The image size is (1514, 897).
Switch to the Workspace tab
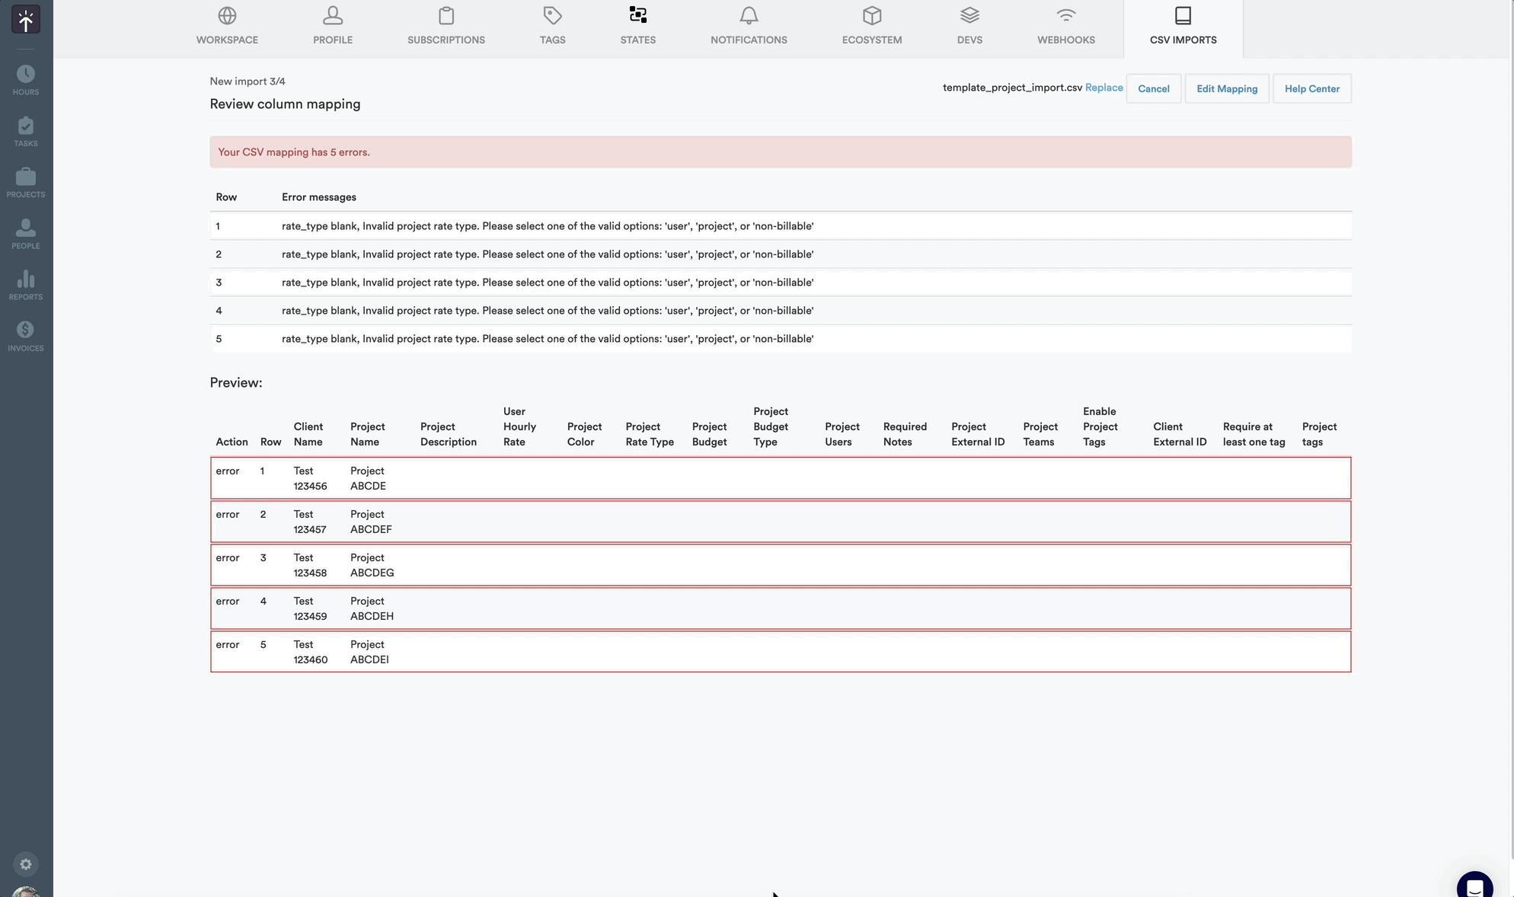coord(227,26)
